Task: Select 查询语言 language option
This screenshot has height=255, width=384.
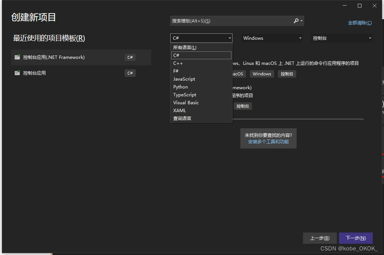Action: (x=201, y=118)
